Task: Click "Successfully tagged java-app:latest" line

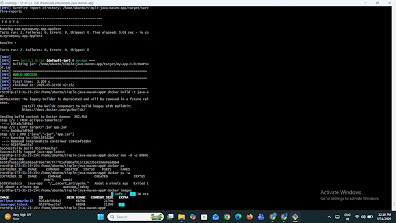Action: click(x=33, y=152)
